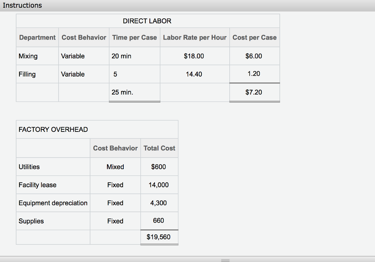Click the DIRECT LABOR table title

147,21
